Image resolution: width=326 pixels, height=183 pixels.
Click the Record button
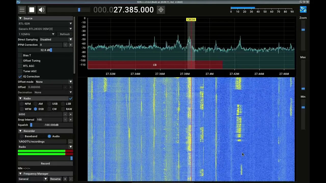pos(45,163)
